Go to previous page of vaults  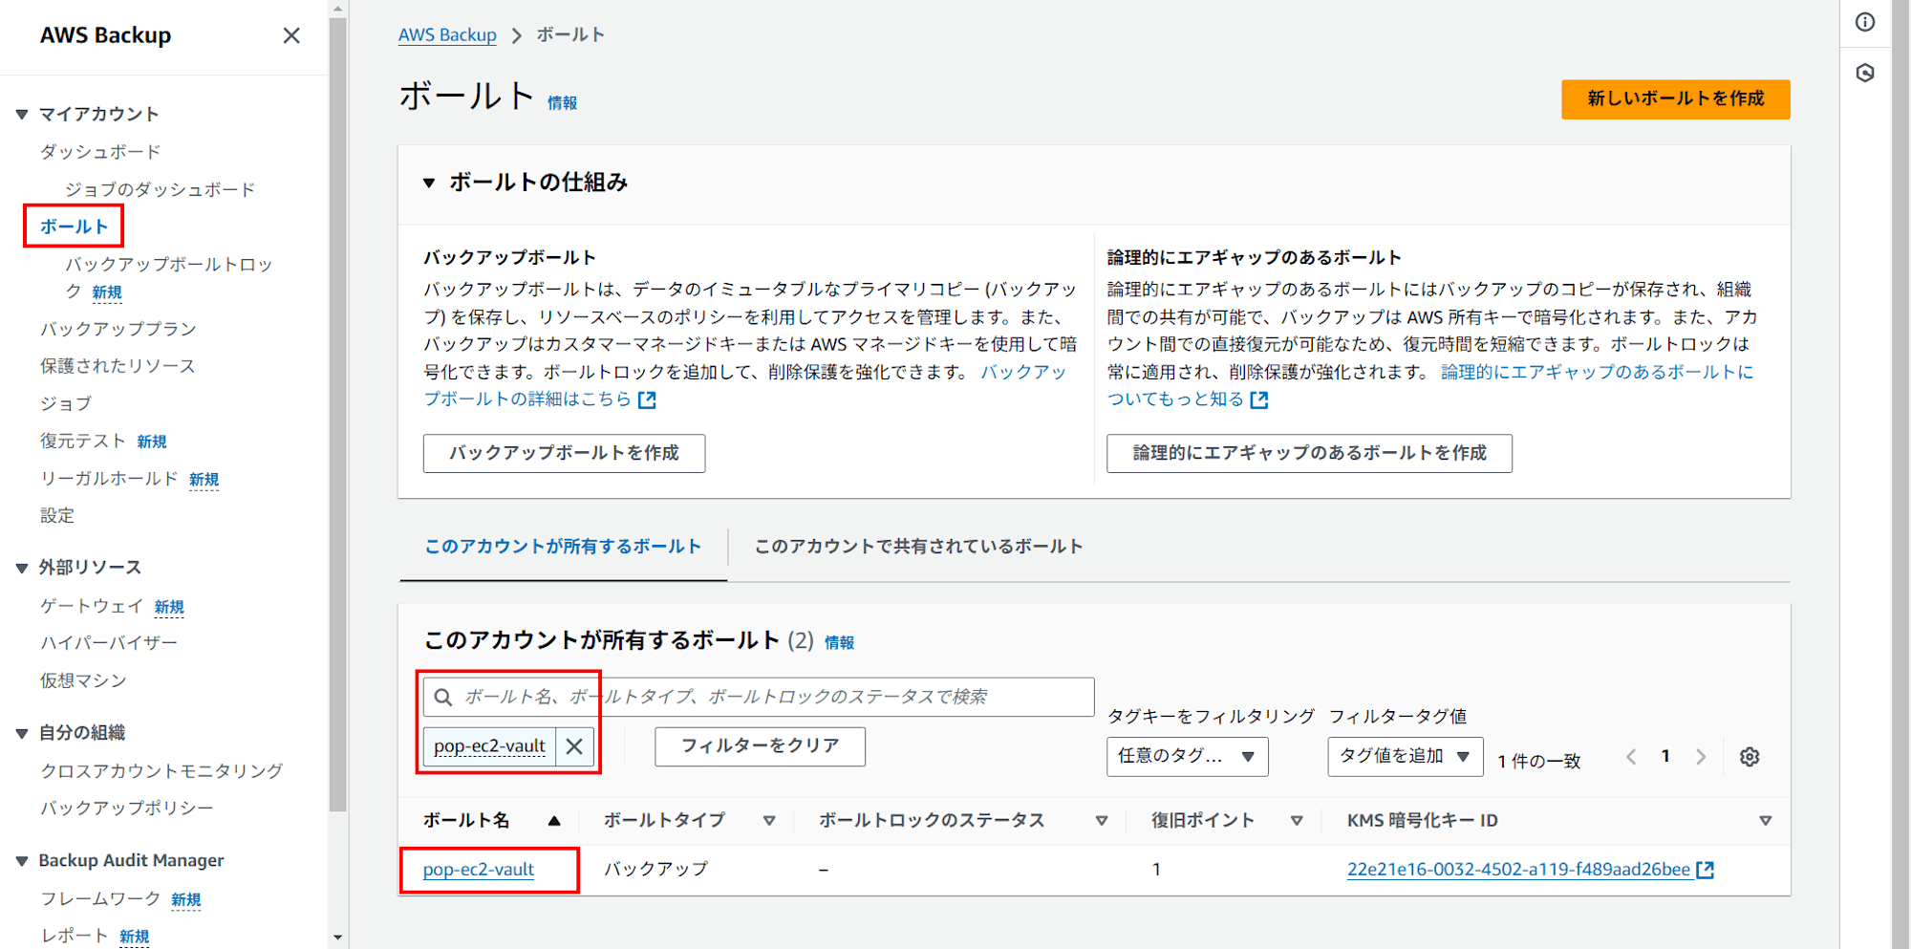1631,757
